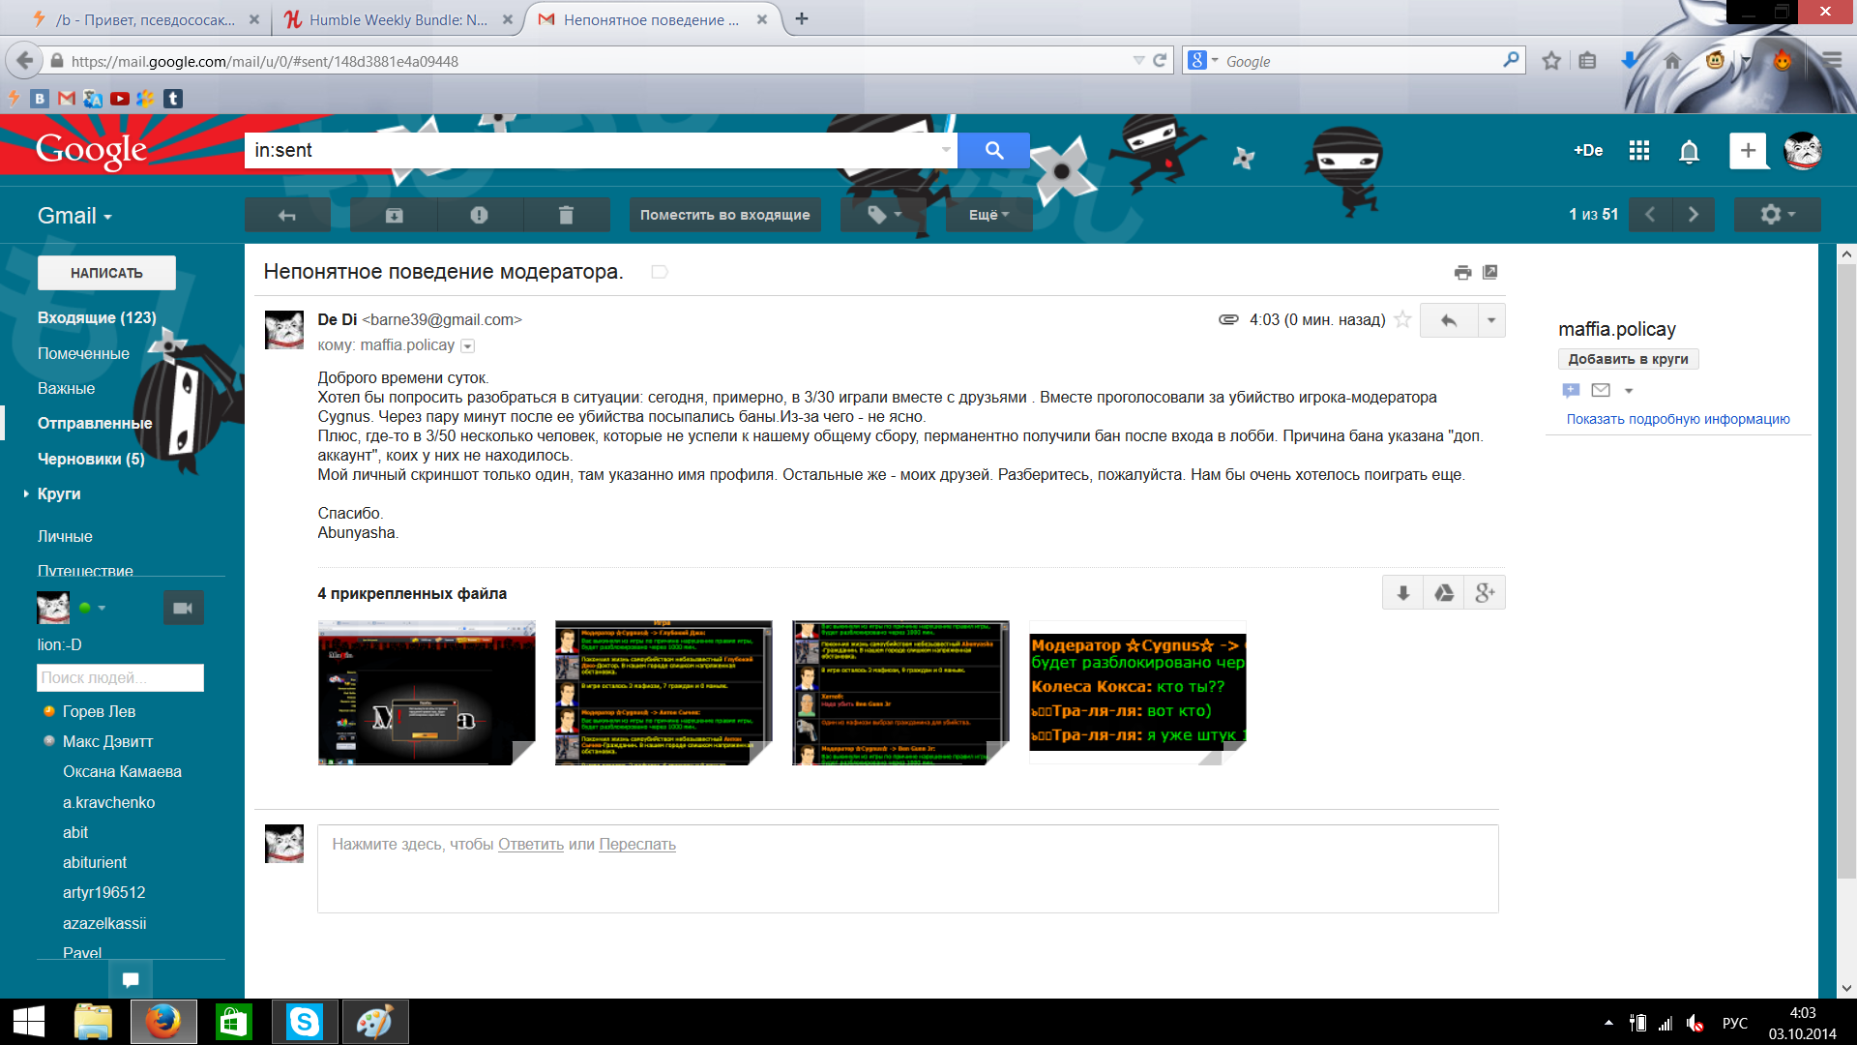Star this message from De Di
This screenshot has height=1045, width=1857.
(x=1402, y=320)
